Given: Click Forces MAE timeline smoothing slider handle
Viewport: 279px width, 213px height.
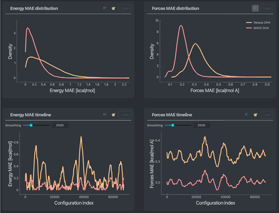Looking at the screenshot, I should click(x=173, y=125).
